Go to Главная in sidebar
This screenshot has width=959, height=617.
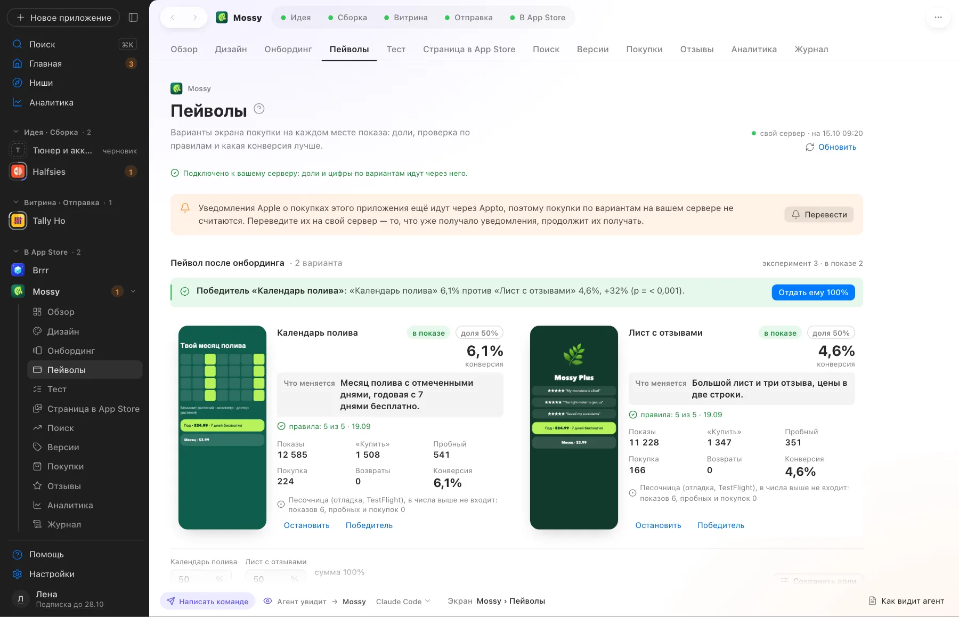[x=74, y=63]
